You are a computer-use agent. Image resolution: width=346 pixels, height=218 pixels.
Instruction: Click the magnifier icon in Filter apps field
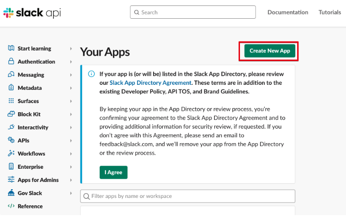coord(86,196)
